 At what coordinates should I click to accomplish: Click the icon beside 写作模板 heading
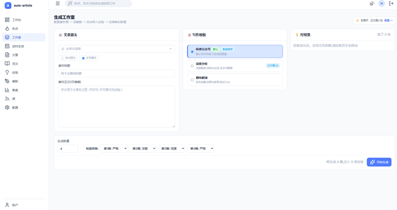[189, 35]
